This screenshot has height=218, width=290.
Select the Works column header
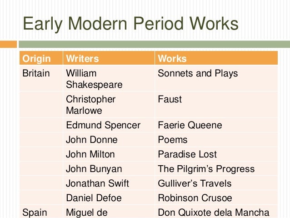(216, 58)
